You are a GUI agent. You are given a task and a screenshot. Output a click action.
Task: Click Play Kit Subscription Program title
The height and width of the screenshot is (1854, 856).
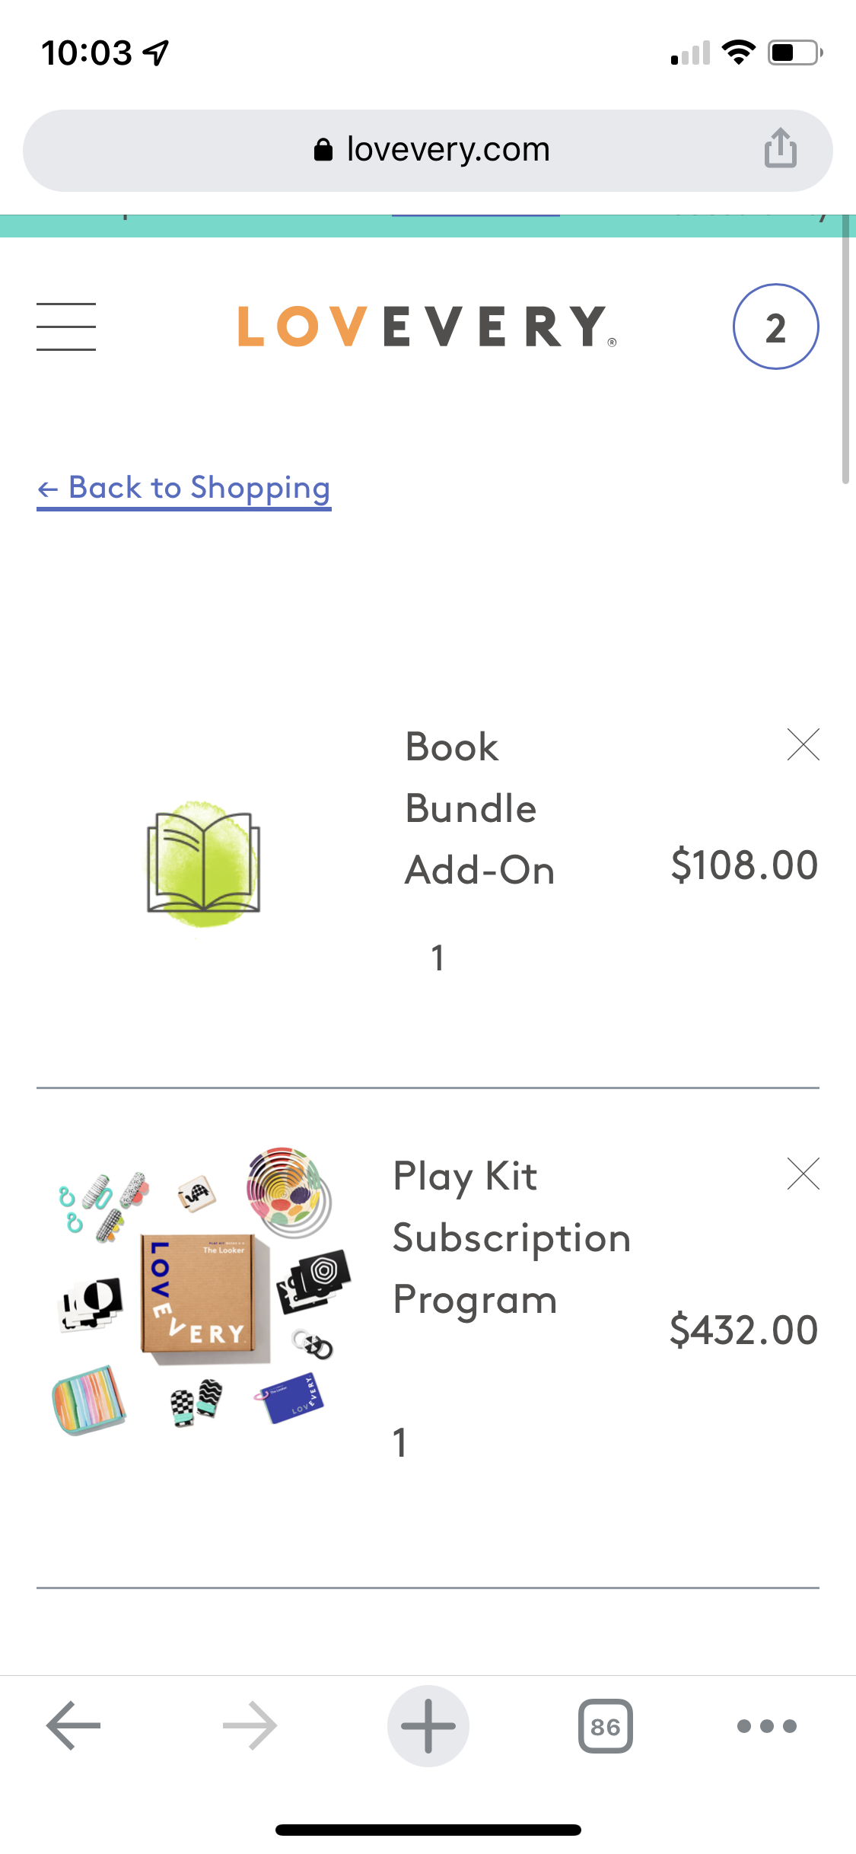tap(511, 1238)
